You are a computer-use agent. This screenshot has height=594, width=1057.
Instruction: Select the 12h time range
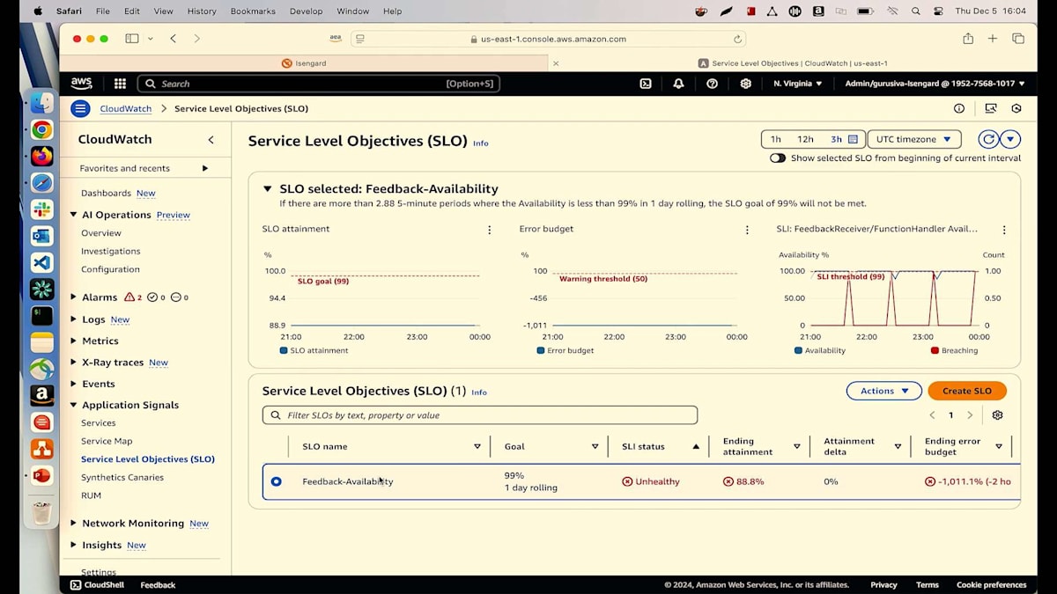coord(805,139)
